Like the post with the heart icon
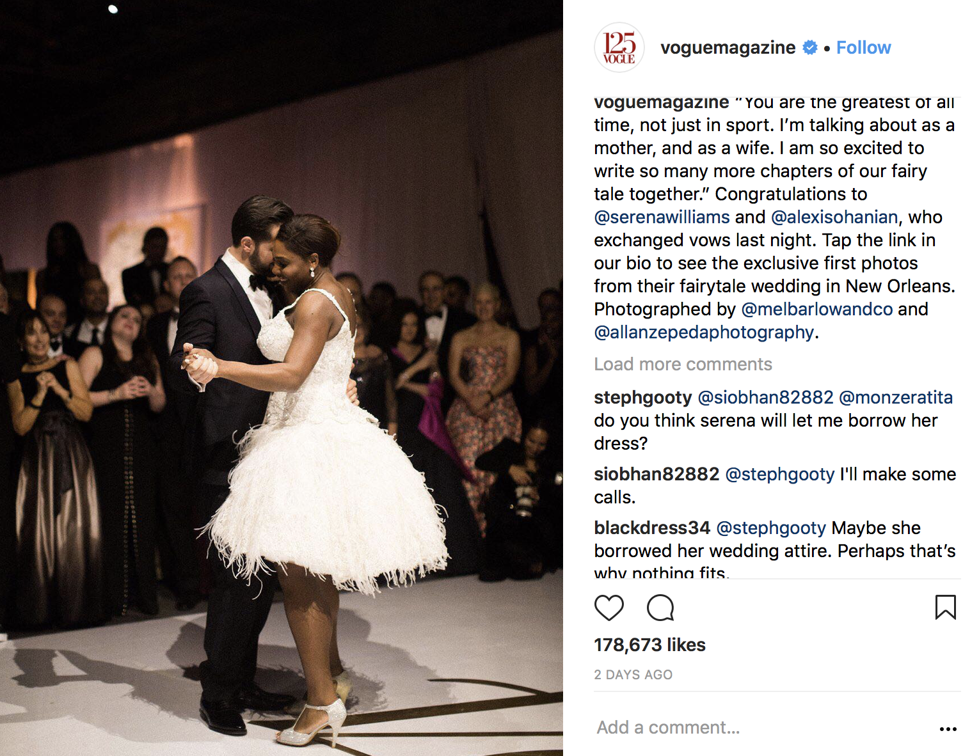 click(x=609, y=608)
